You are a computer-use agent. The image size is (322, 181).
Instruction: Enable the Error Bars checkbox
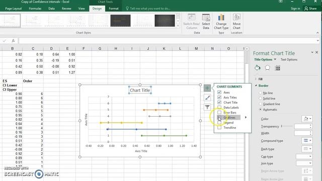tap(219, 113)
